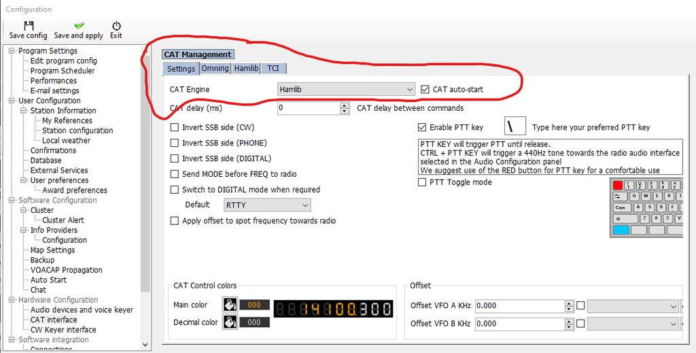Select Edit program config
The height and width of the screenshot is (353, 696).
tap(63, 61)
